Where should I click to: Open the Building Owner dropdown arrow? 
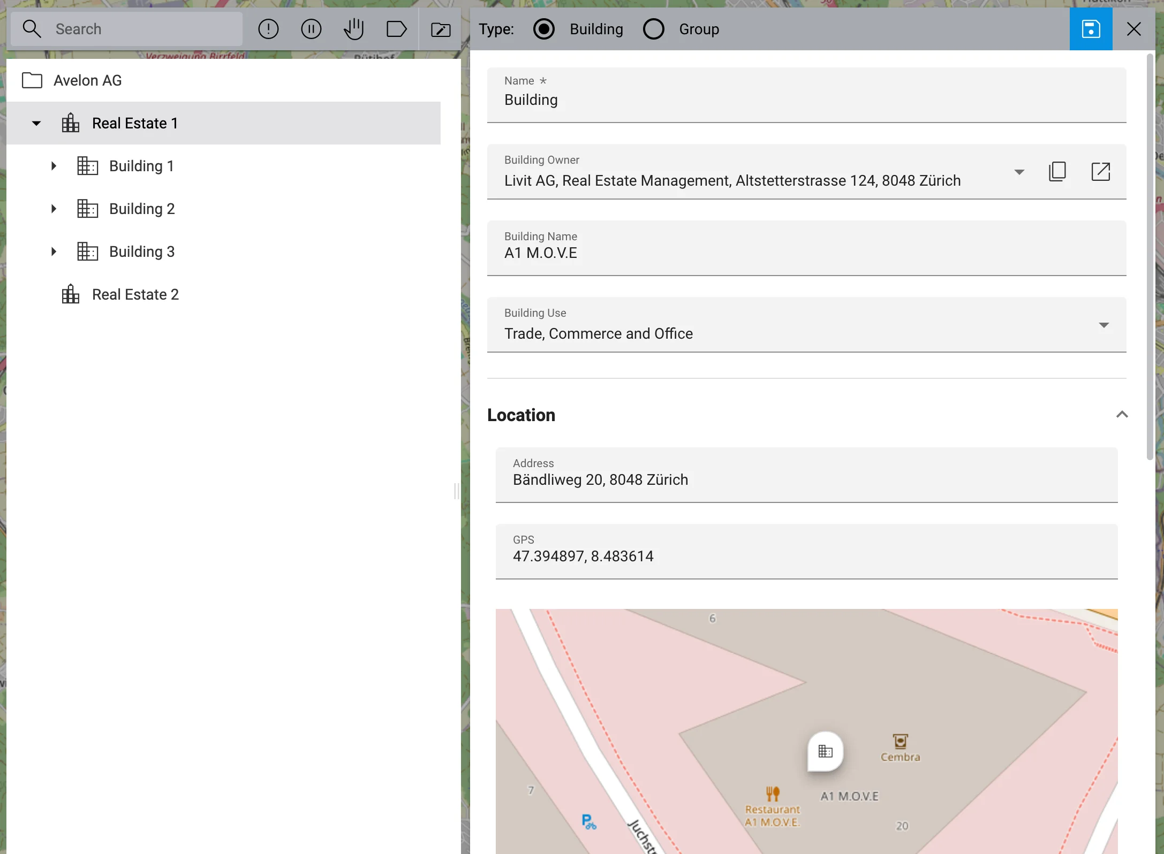(x=1019, y=172)
